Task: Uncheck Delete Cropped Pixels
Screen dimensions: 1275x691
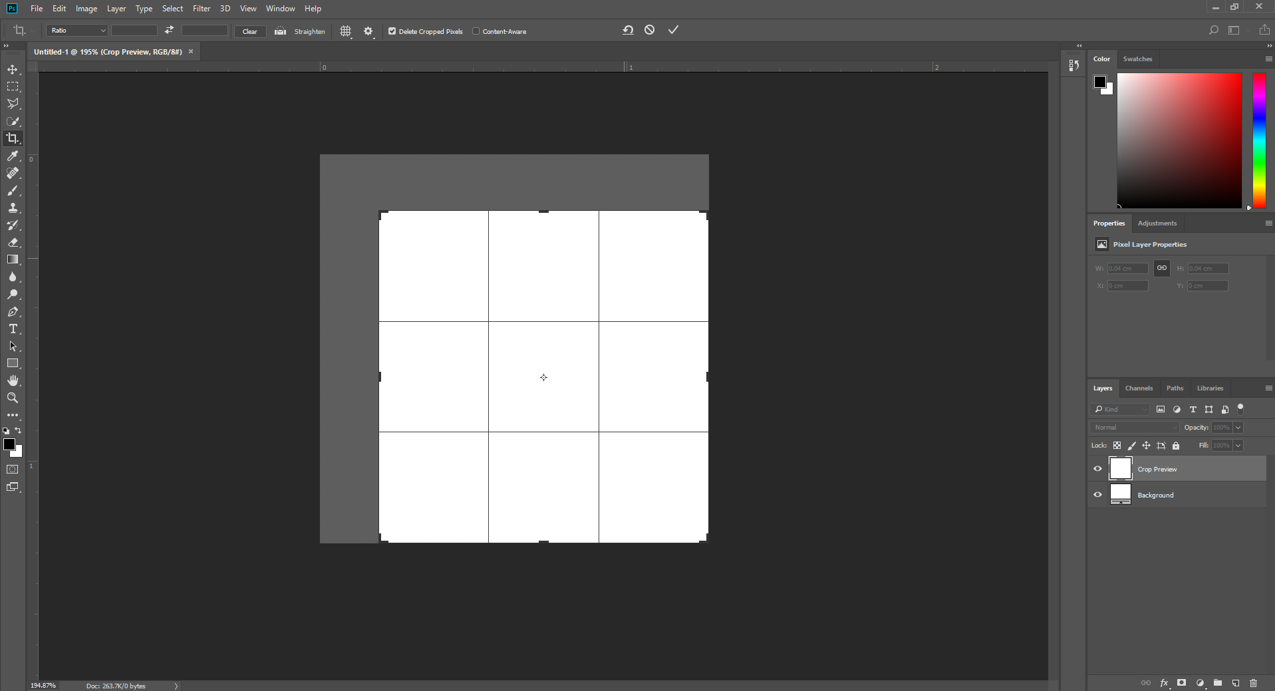Action: click(x=392, y=31)
